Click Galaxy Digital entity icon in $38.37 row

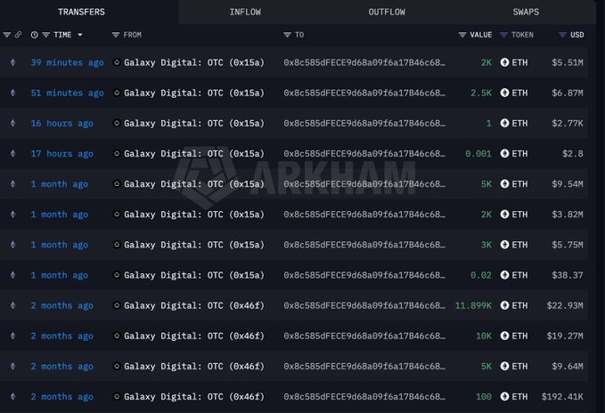[x=117, y=275]
